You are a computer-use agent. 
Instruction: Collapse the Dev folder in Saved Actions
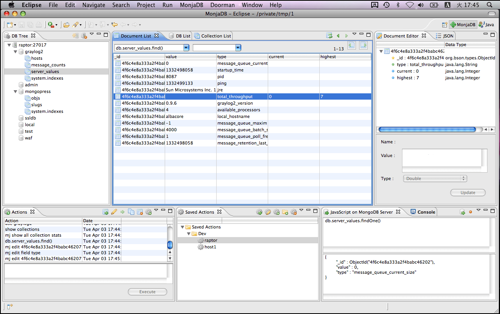tap(189, 234)
